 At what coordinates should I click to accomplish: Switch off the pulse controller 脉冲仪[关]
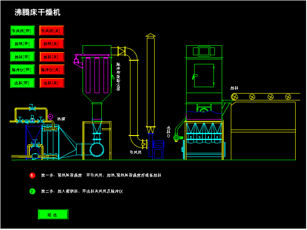click(52, 70)
